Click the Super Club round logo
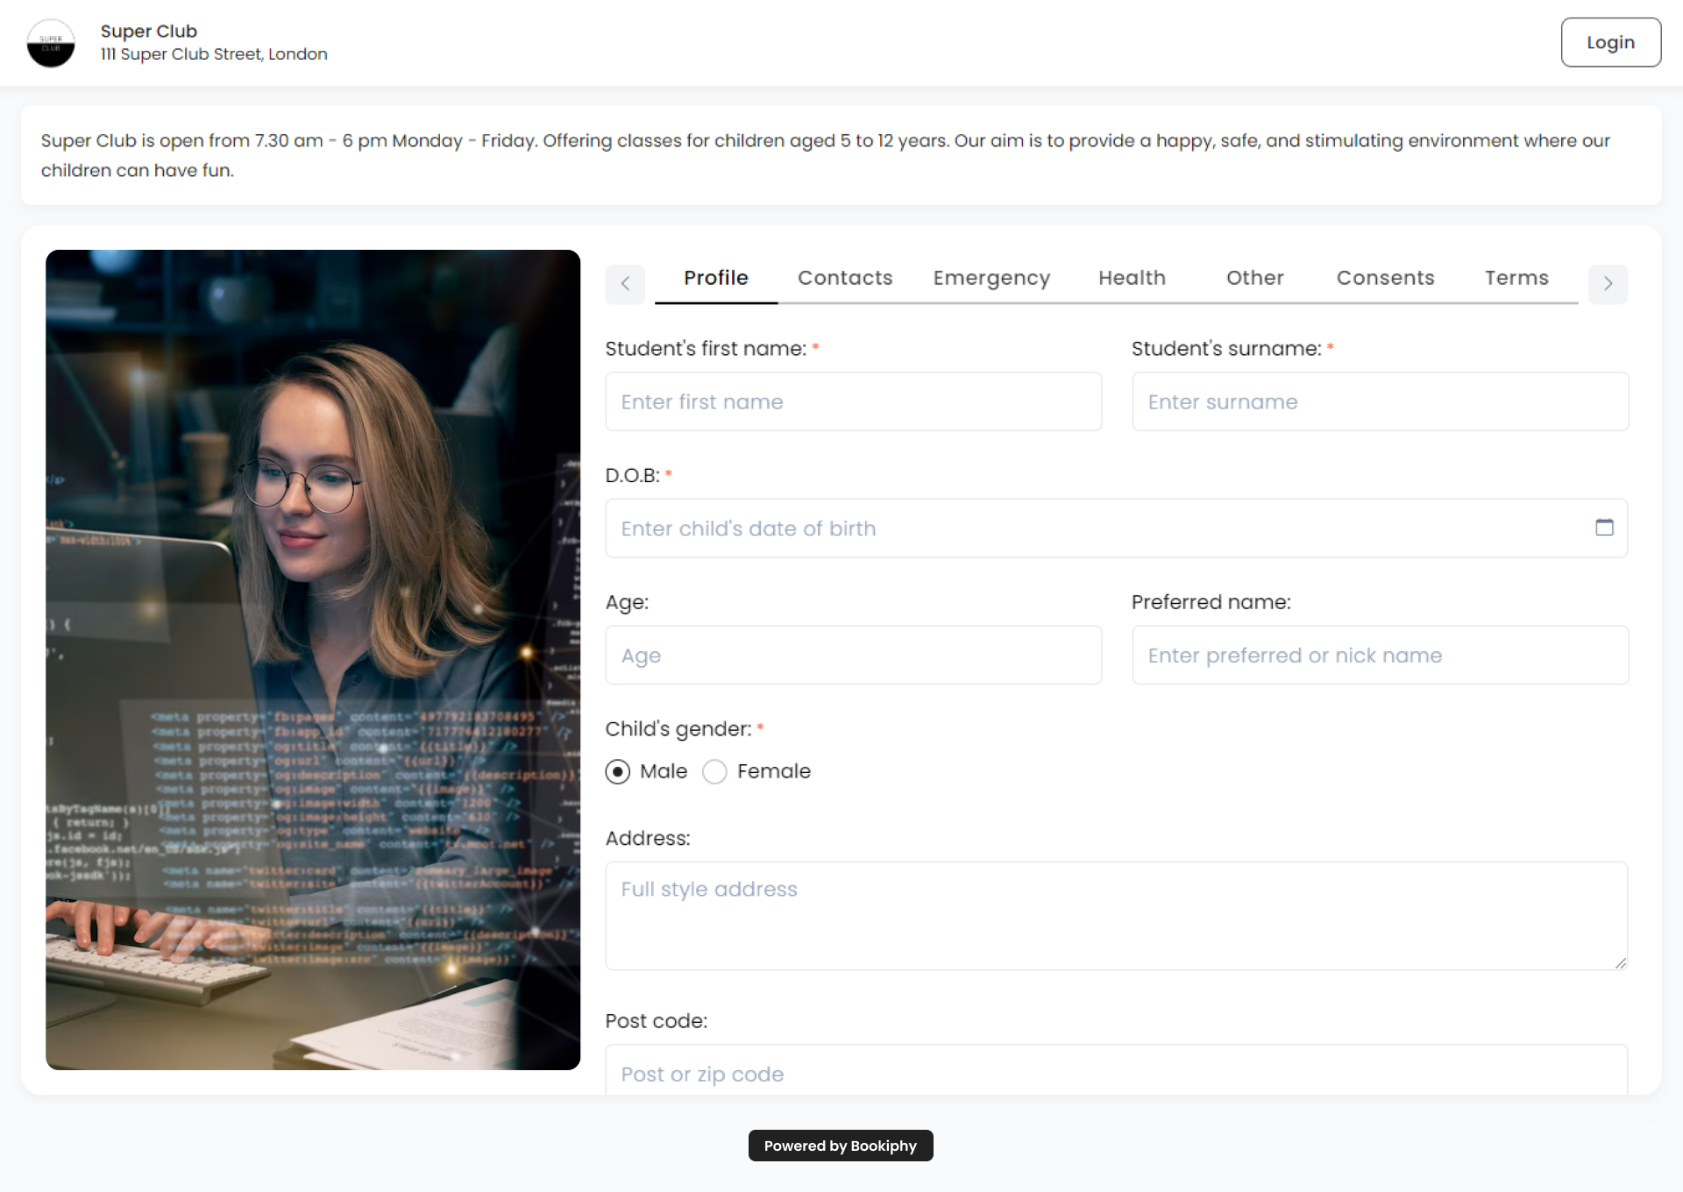Image resolution: width=1683 pixels, height=1192 pixels. [51, 43]
